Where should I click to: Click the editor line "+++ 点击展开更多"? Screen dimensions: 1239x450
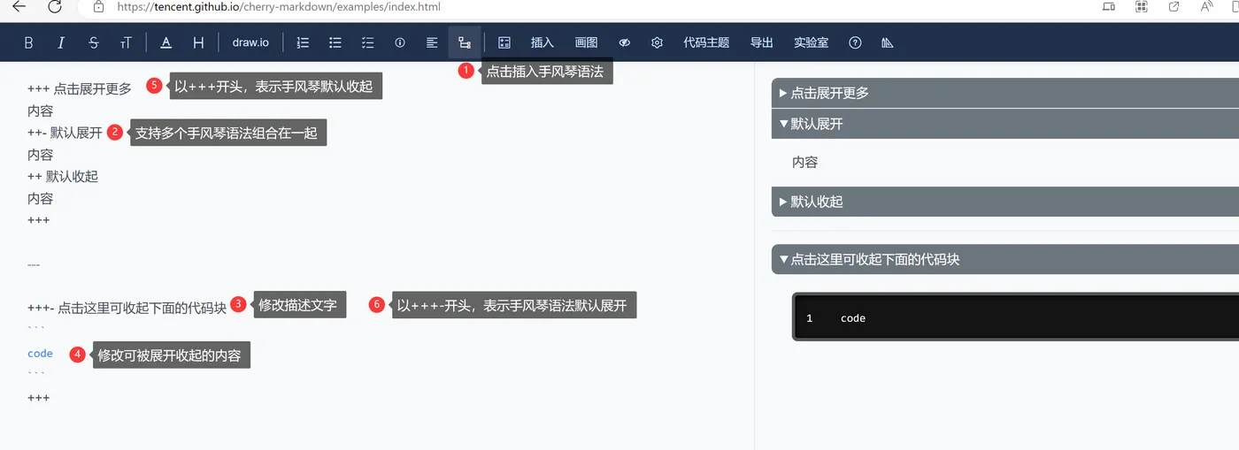pos(80,88)
